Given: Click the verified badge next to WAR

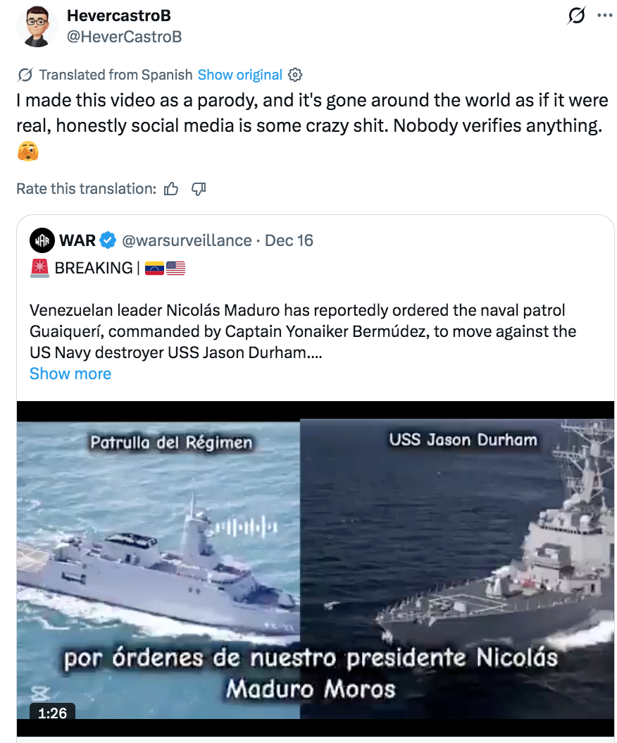Looking at the screenshot, I should pyautogui.click(x=108, y=240).
